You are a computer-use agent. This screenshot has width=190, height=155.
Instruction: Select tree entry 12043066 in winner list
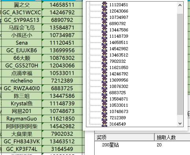(119, 11)
